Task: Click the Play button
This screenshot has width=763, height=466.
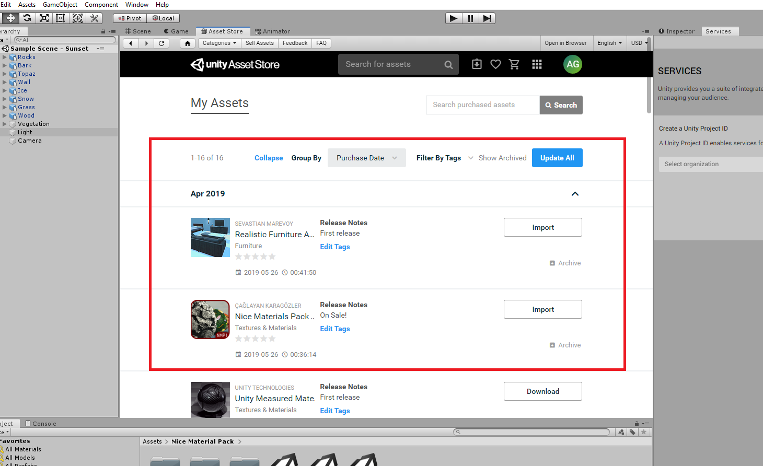Action: tap(454, 18)
